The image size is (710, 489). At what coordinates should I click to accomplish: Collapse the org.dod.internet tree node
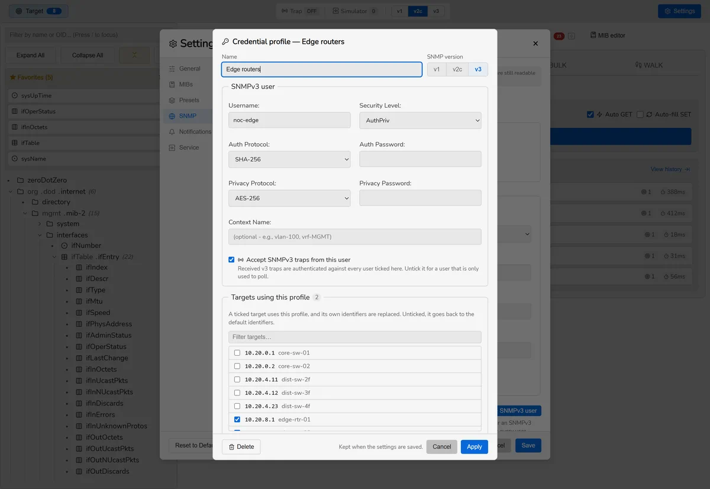(11, 192)
